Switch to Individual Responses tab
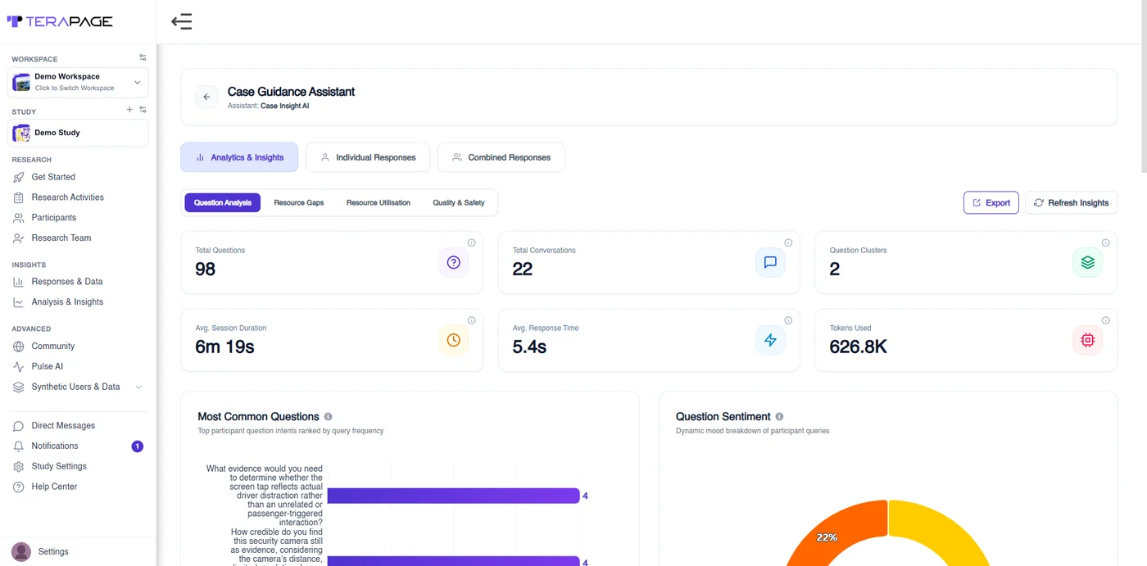 (x=368, y=157)
